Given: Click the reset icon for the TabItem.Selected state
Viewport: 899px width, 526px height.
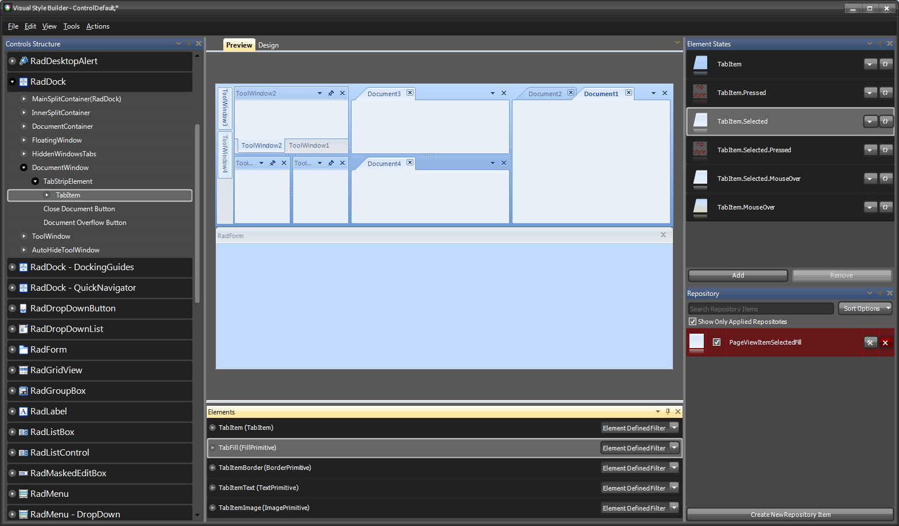Looking at the screenshot, I should point(885,121).
